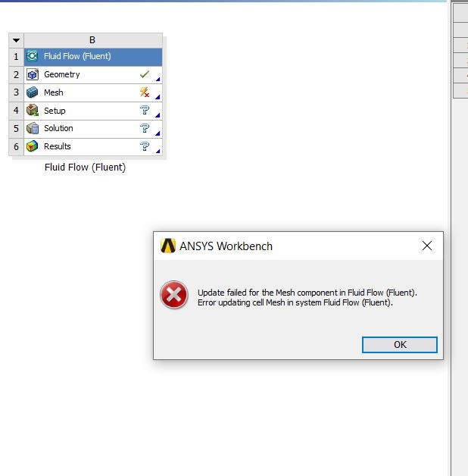468x476 pixels.
Task: Click the Solution cell icon
Action: coord(32,128)
